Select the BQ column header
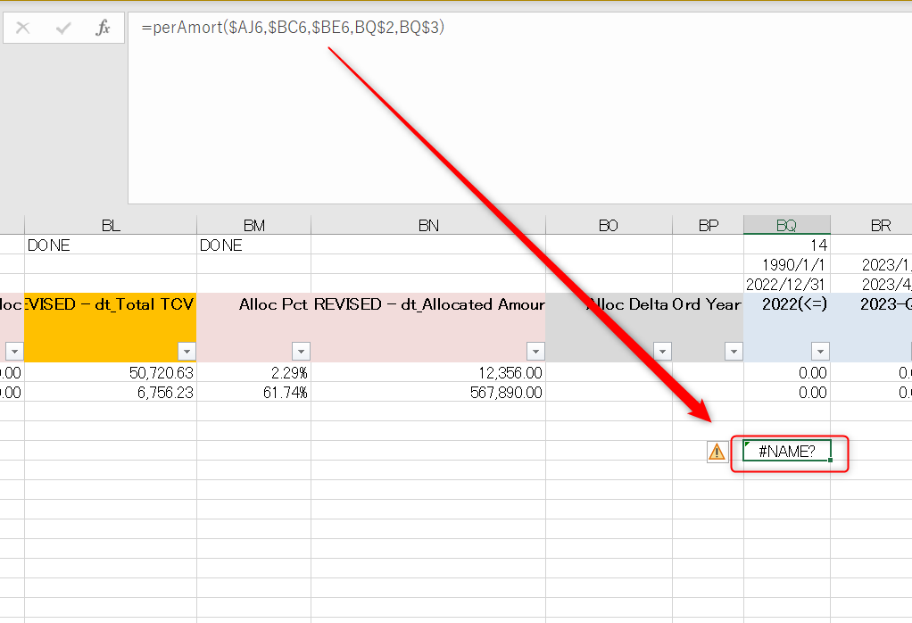912x623 pixels. tap(786, 224)
